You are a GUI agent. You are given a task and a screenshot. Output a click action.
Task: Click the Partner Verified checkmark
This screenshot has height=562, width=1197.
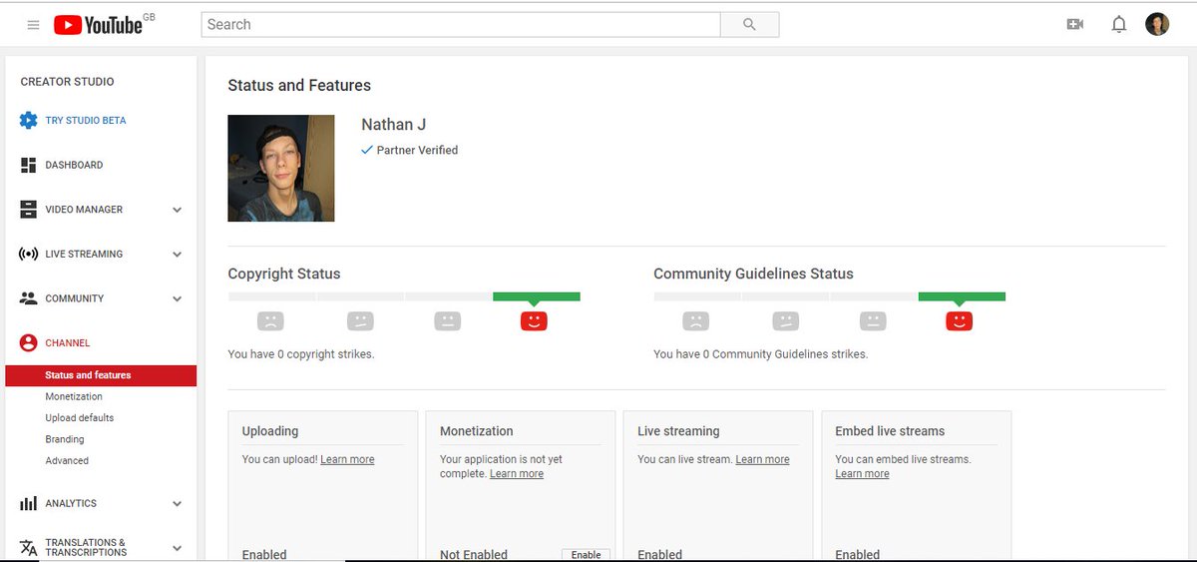(367, 150)
